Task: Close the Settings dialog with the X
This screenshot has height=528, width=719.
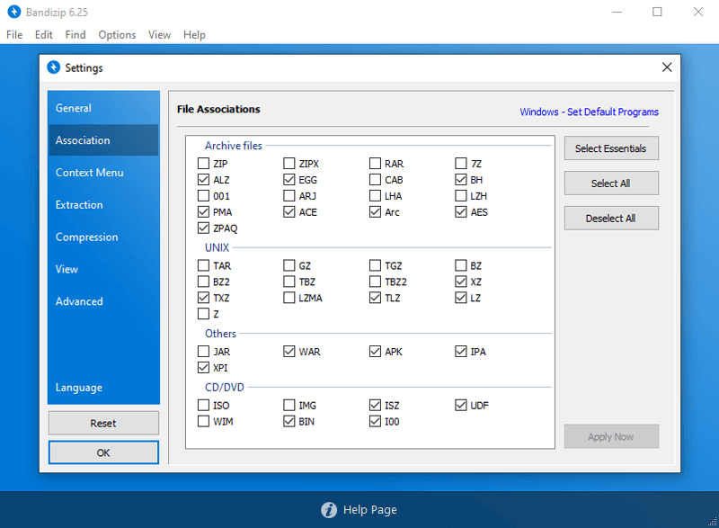Action: pos(667,67)
